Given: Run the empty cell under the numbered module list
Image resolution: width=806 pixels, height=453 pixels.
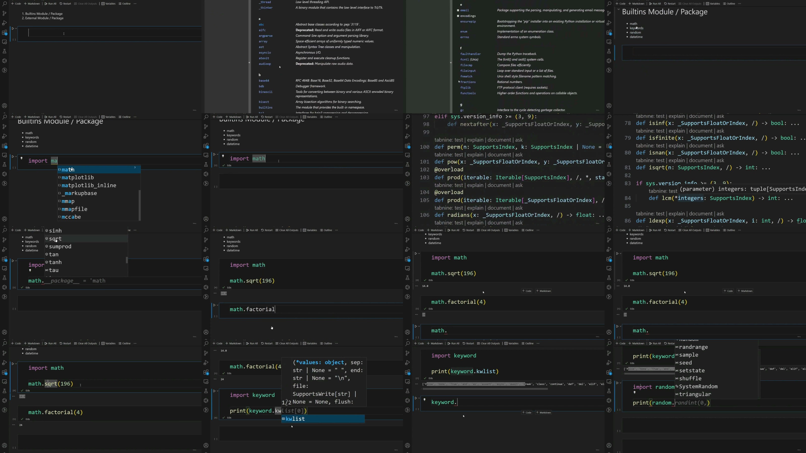Looking at the screenshot, I should (x=13, y=28).
